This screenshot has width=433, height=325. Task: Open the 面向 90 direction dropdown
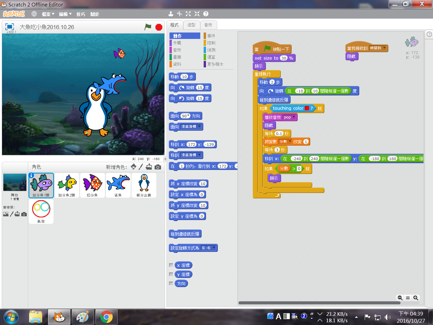(188, 116)
